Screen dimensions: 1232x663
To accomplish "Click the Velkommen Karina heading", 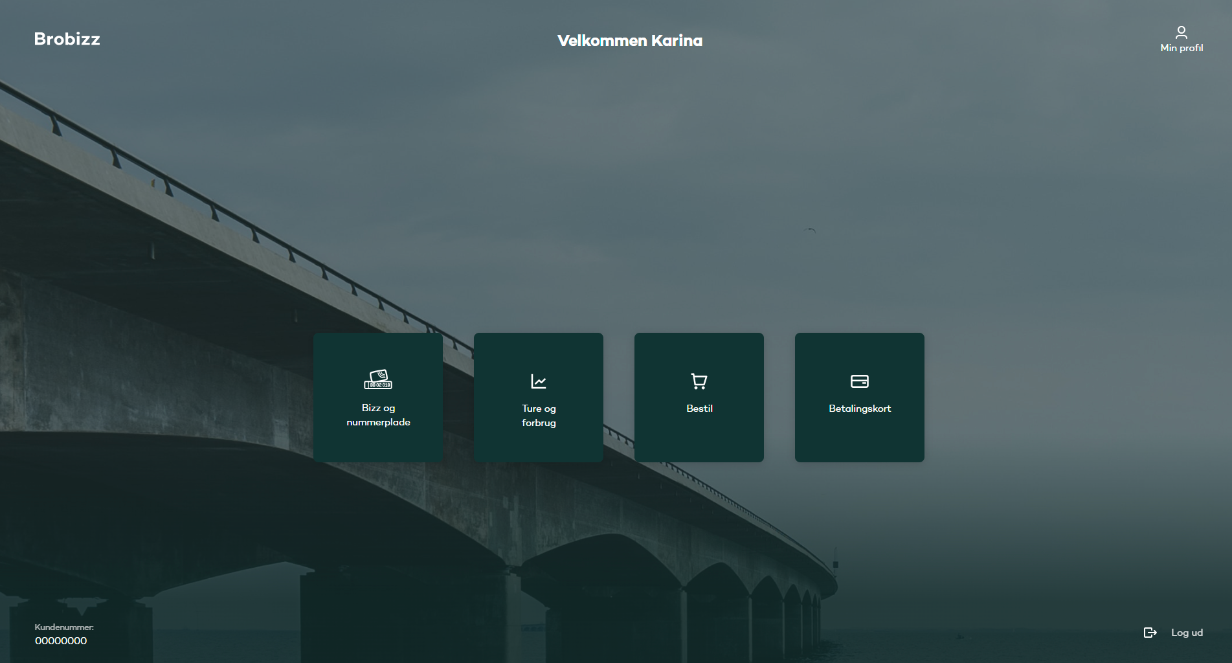I will [x=629, y=41].
